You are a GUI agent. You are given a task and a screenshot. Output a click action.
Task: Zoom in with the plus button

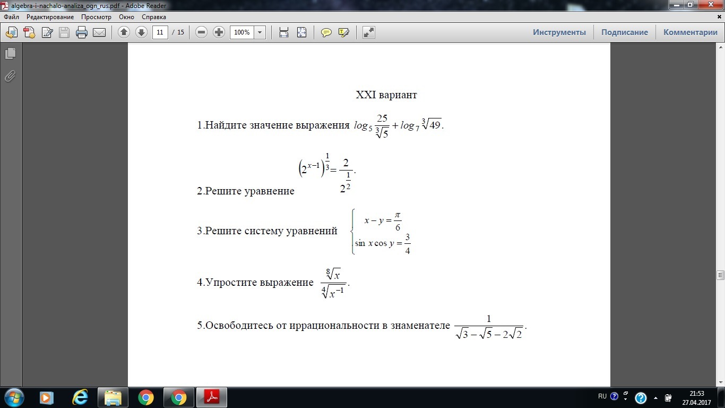(219, 32)
